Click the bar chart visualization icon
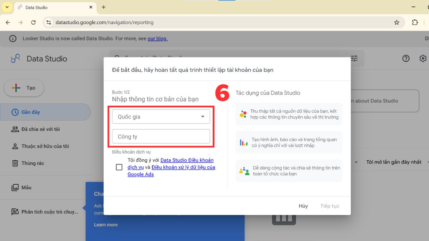The height and width of the screenshot is (241, 429). coord(243,142)
